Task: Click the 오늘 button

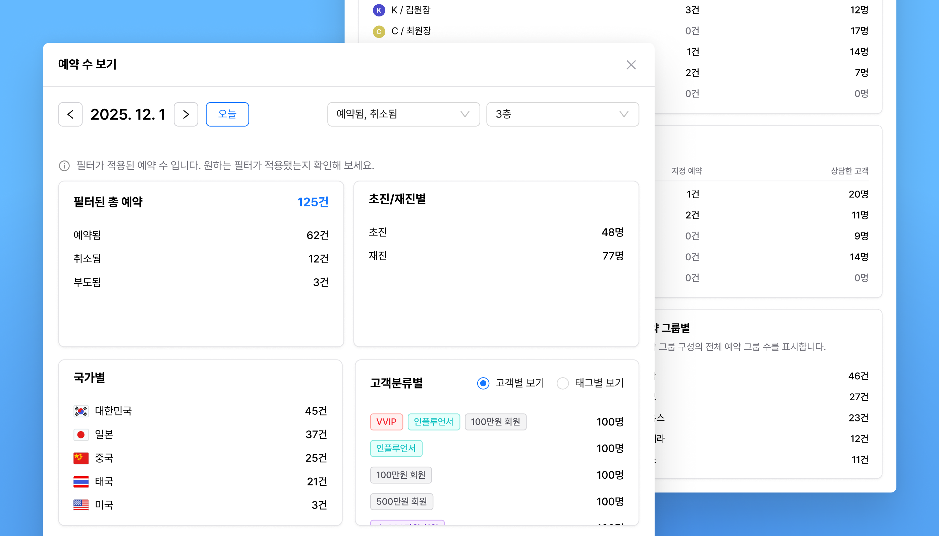Action: (x=227, y=115)
